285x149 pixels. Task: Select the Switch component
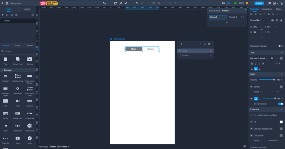[x=18, y=103]
